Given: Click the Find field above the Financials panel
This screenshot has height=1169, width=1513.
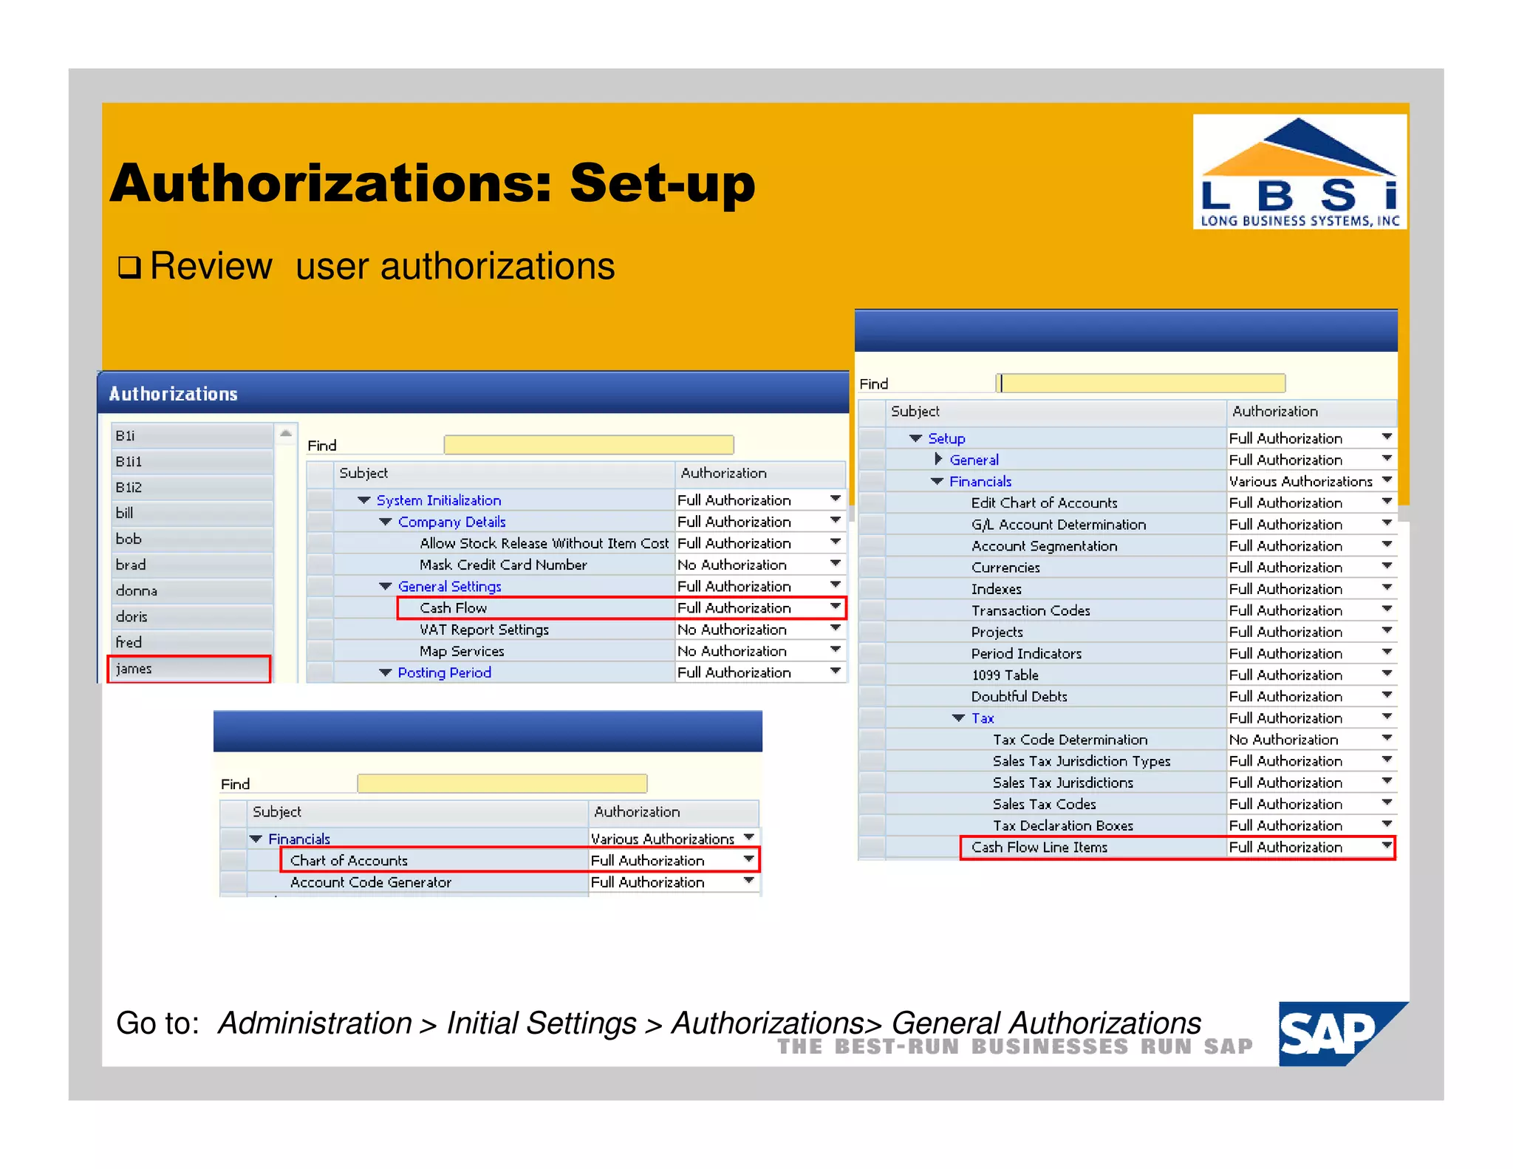Looking at the screenshot, I should pos(502,783).
